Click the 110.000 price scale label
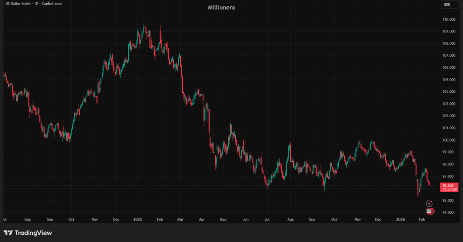 [449, 19]
